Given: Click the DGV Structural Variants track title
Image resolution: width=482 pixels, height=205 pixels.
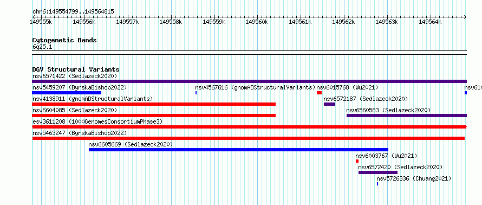Looking at the screenshot, I should click(76, 69).
